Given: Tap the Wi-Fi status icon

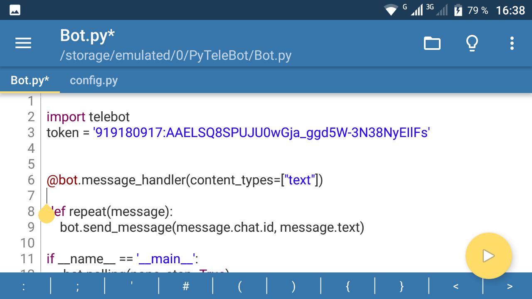Looking at the screenshot, I should (391, 10).
